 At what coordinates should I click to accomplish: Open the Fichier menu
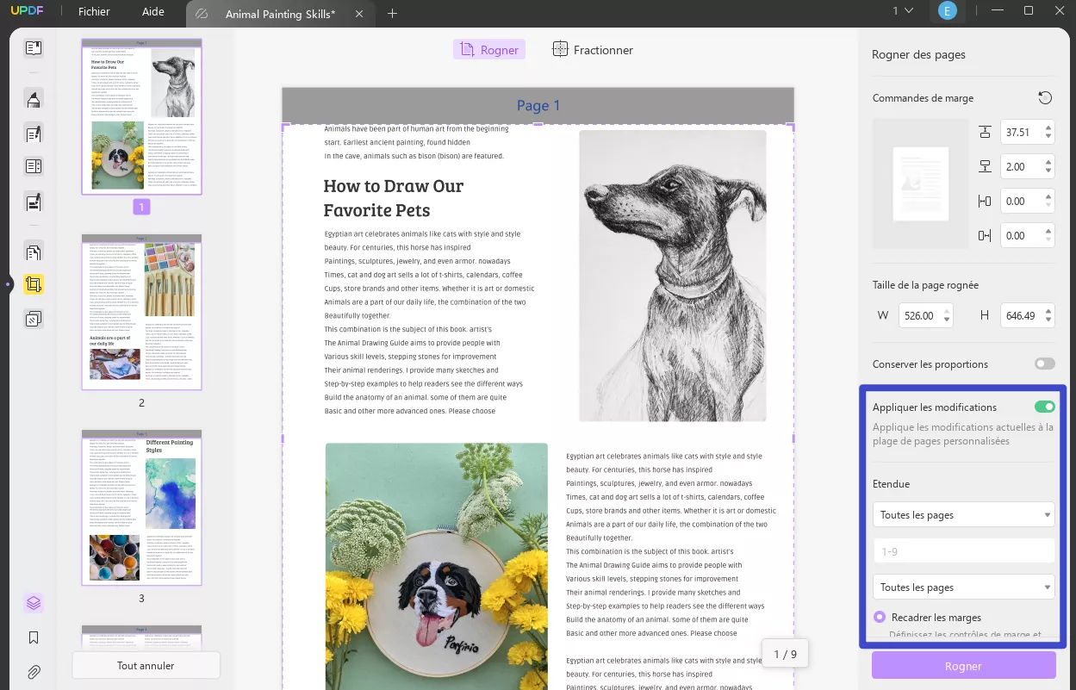94,12
